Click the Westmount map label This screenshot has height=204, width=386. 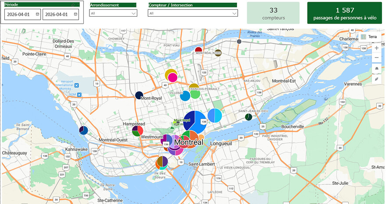point(152,137)
